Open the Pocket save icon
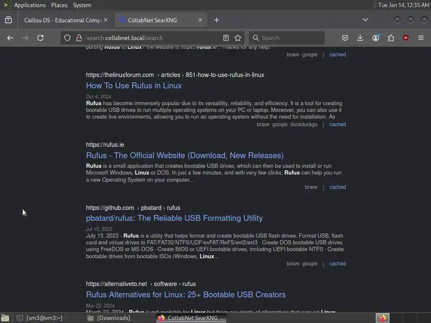 tap(345, 38)
